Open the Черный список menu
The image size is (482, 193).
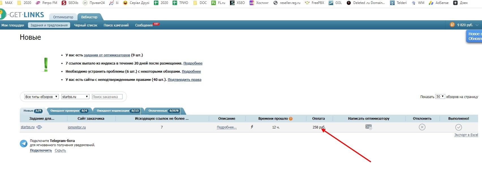tap(86, 25)
